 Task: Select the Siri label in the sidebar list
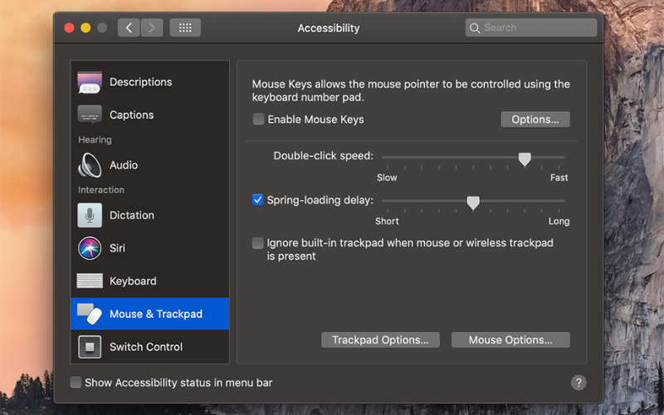[117, 247]
